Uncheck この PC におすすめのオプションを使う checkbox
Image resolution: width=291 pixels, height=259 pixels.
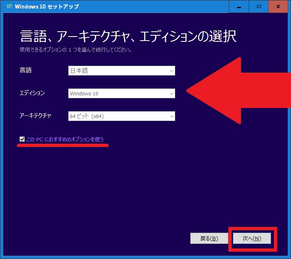pos(22,139)
